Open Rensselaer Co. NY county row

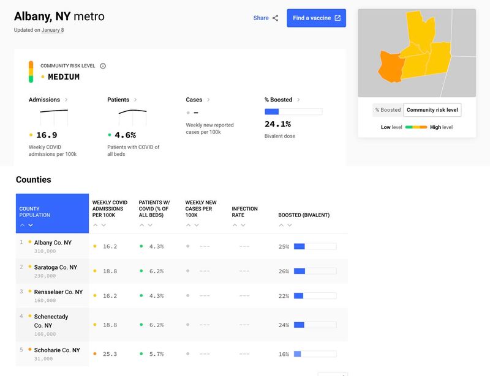click(181, 295)
